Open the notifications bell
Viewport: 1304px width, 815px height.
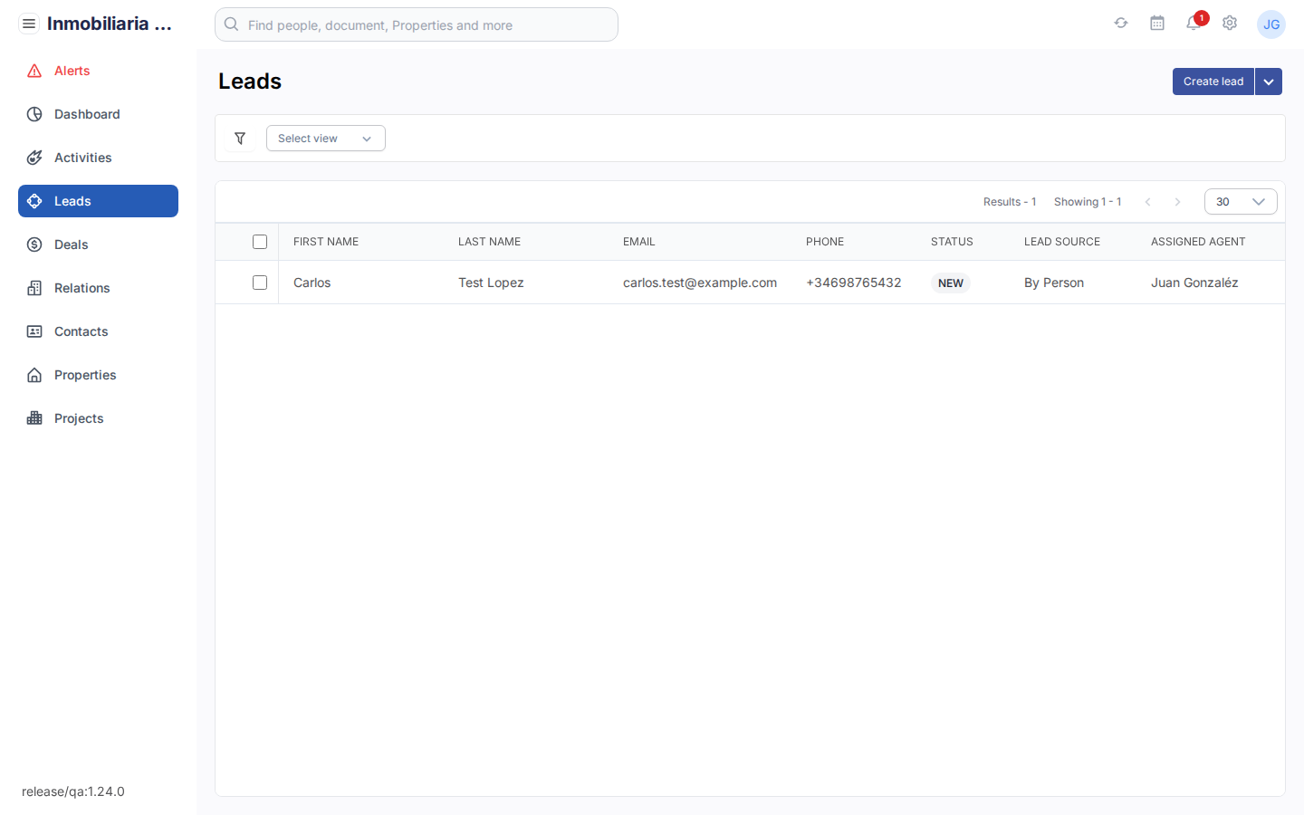coord(1194,24)
